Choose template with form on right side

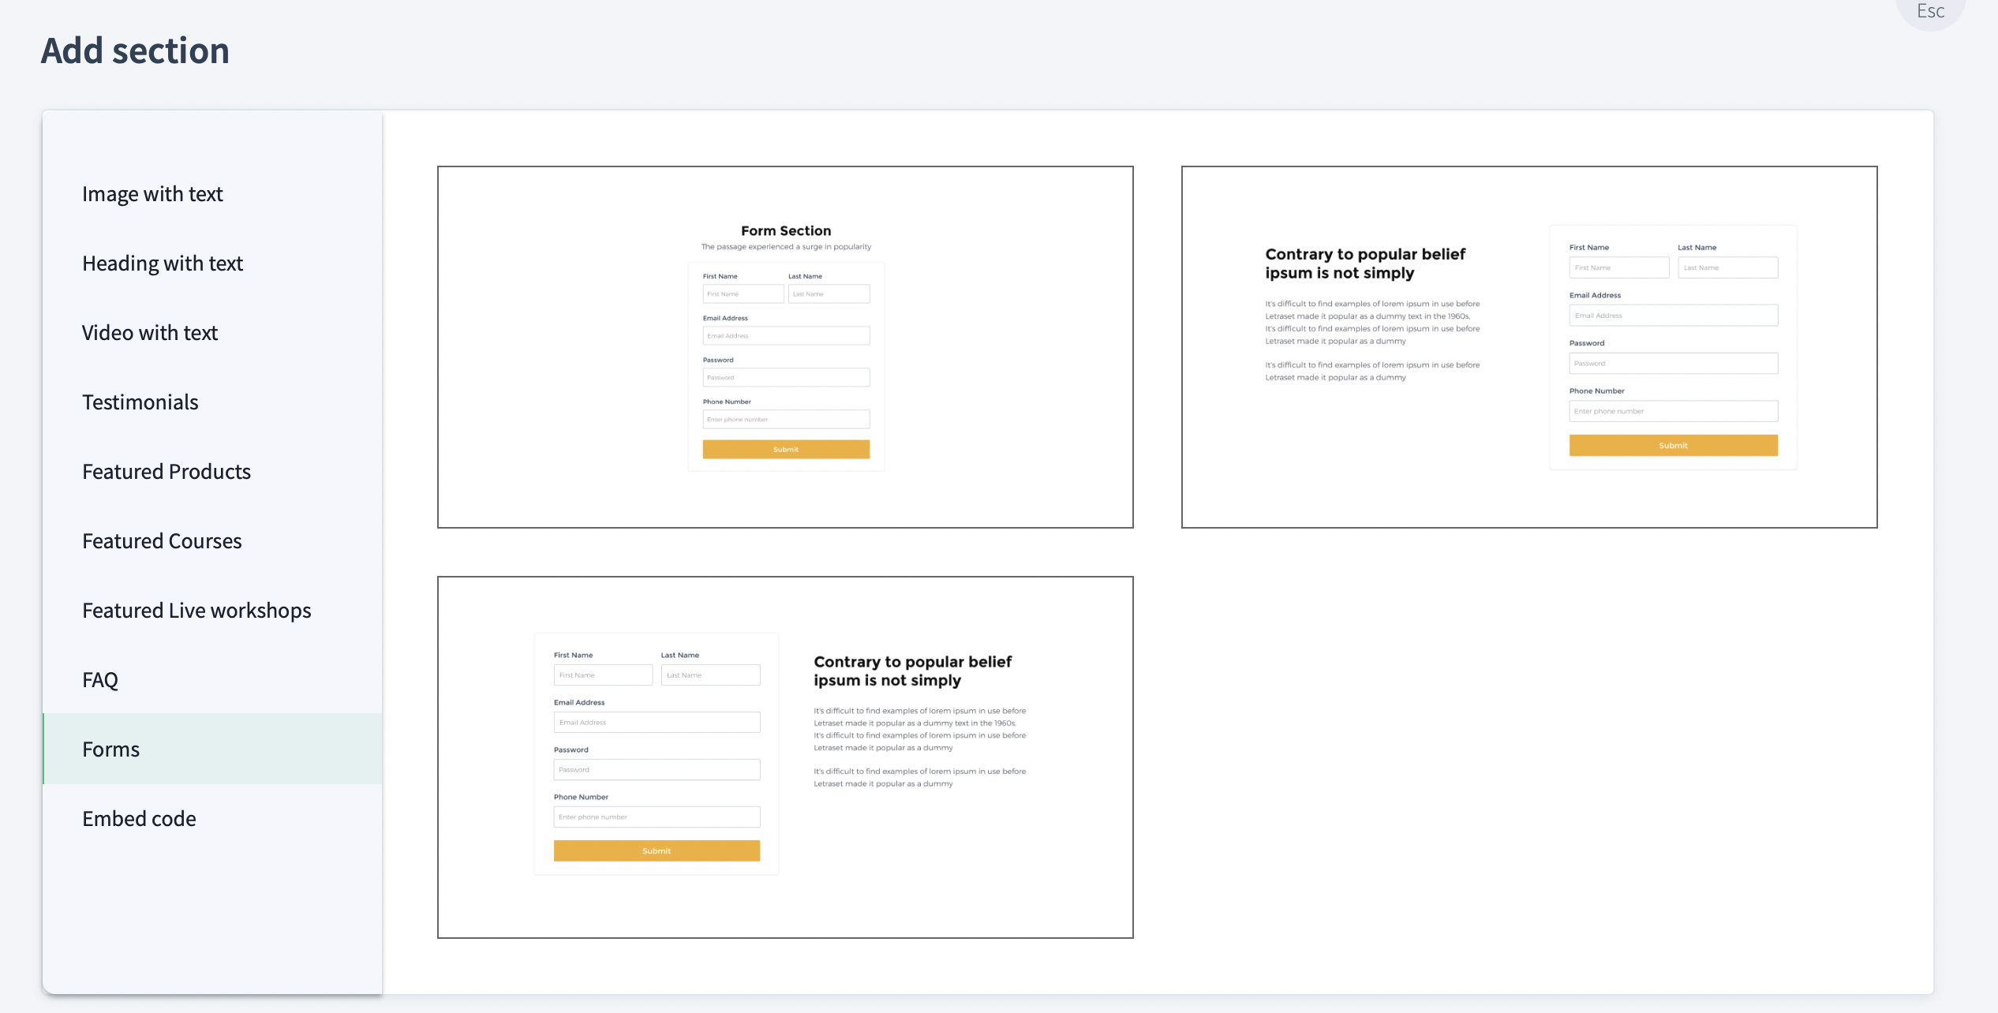click(x=1528, y=347)
